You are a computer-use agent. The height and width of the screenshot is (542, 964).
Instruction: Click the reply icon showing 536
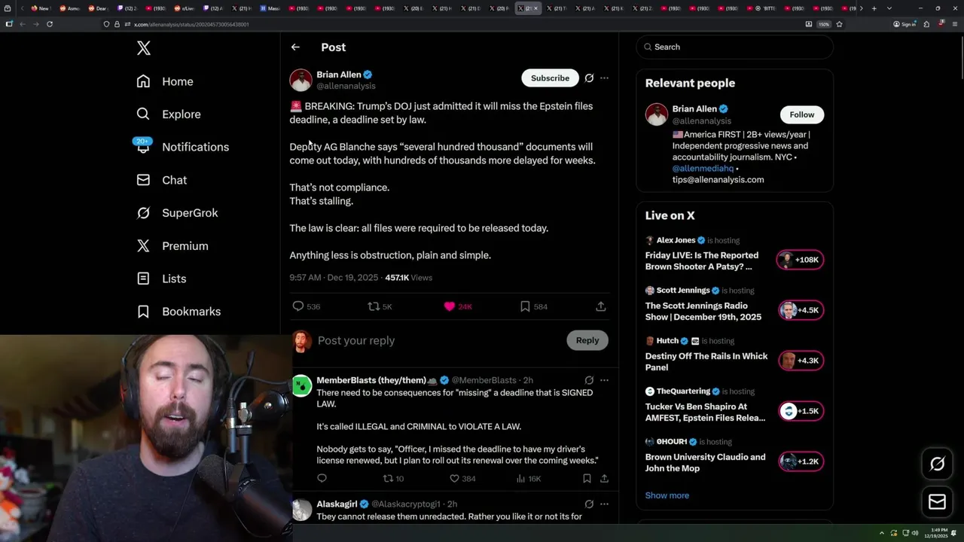click(x=306, y=306)
